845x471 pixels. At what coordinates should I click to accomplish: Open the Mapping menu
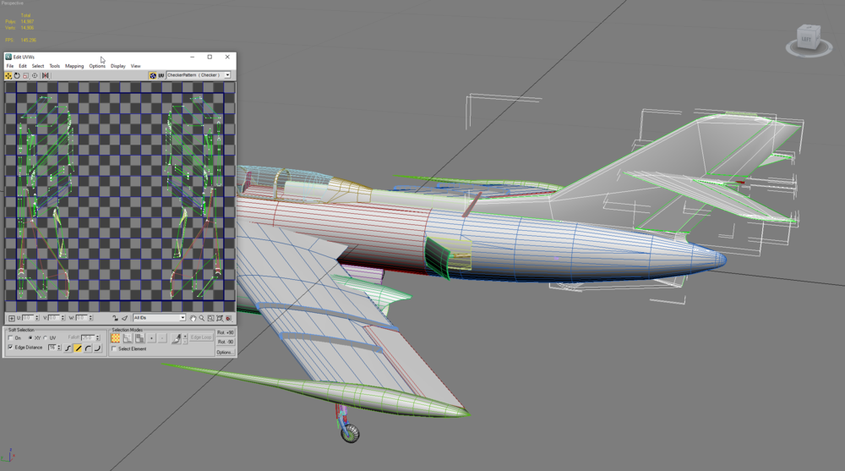pyautogui.click(x=74, y=66)
